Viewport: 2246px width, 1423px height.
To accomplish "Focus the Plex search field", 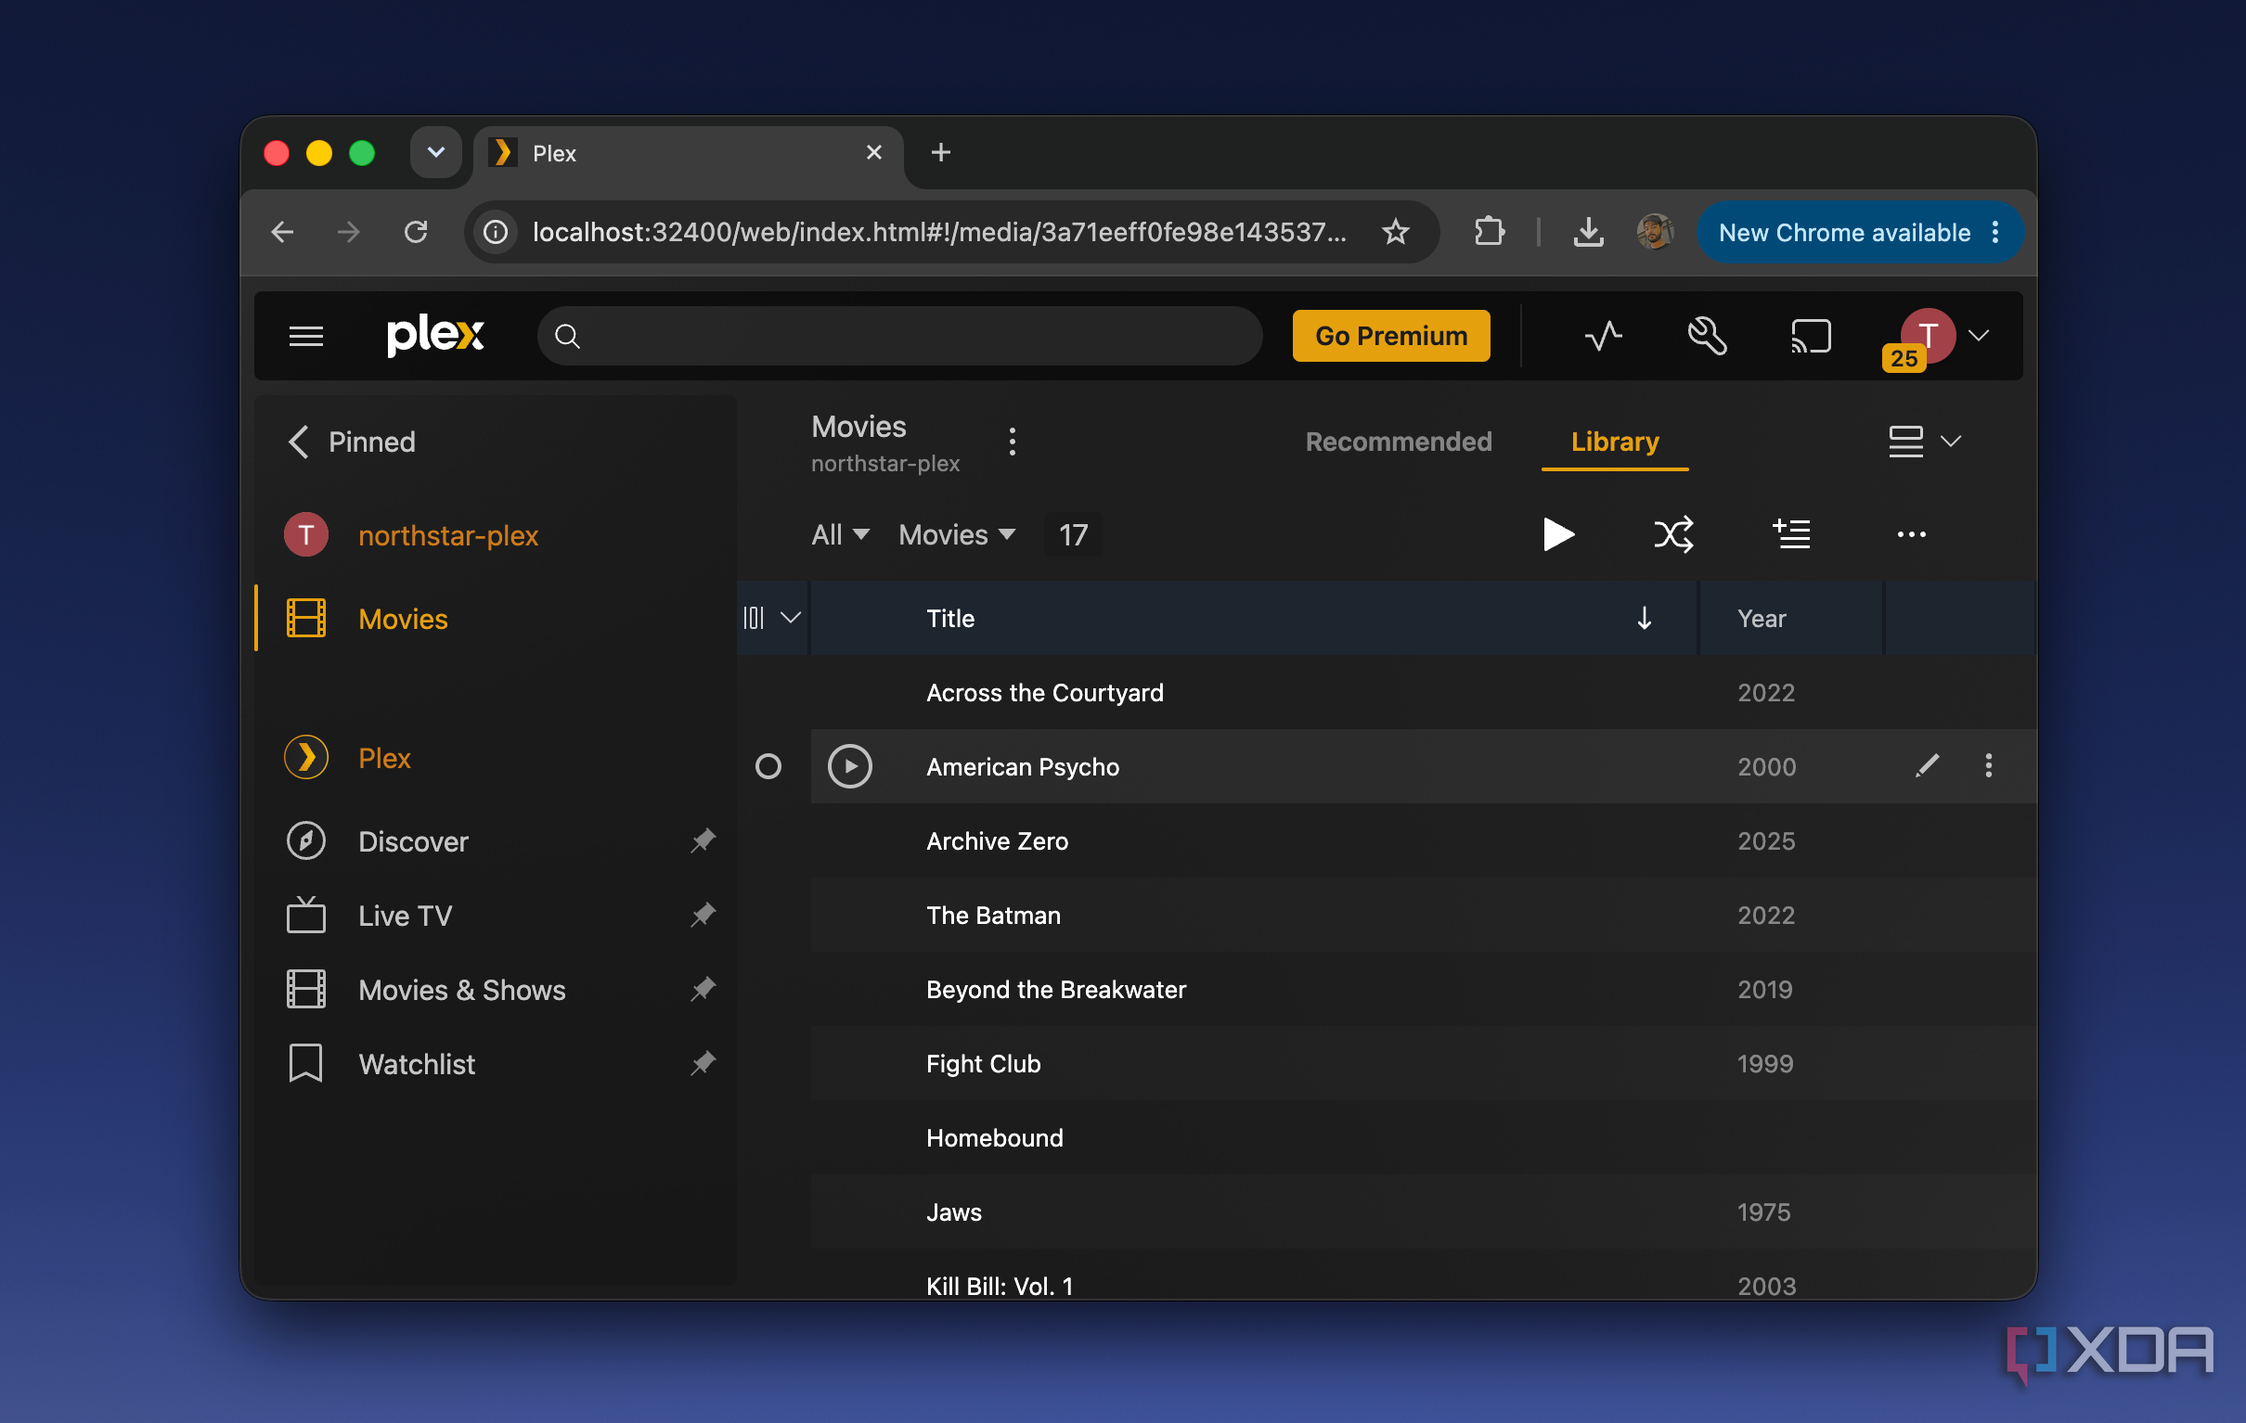I will pos(899,336).
